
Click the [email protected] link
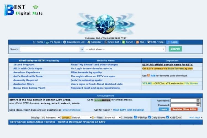pyautogui.click(x=71, y=110)
